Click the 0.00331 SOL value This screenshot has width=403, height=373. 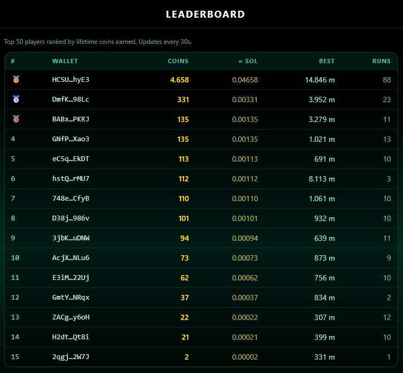(x=245, y=100)
